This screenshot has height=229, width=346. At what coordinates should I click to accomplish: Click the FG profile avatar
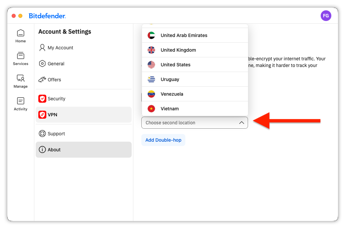pos(326,16)
